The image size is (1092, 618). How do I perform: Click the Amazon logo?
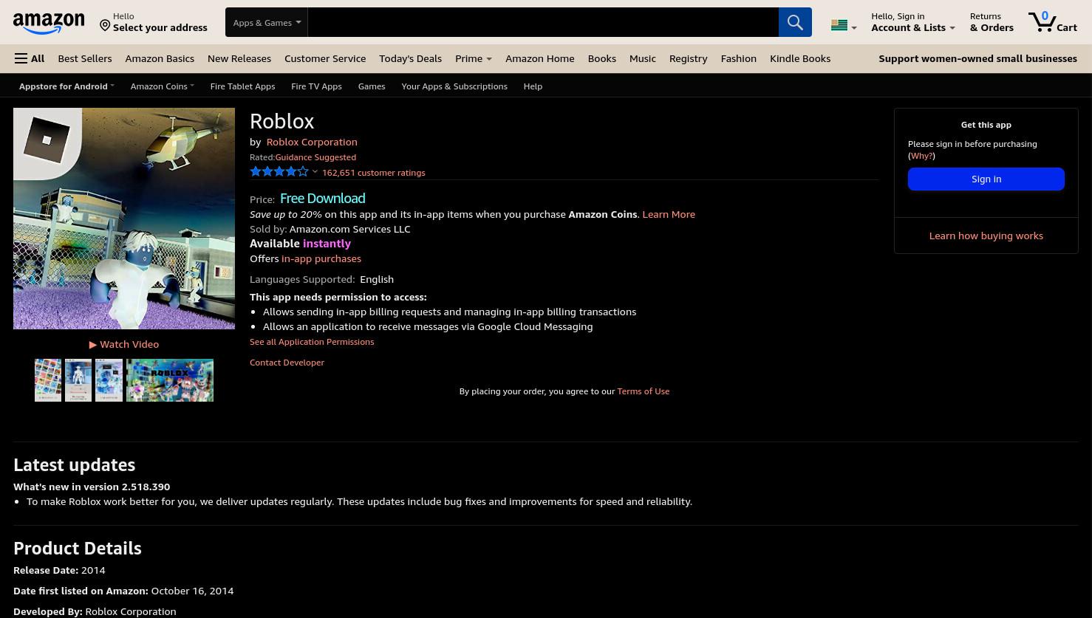(49, 23)
